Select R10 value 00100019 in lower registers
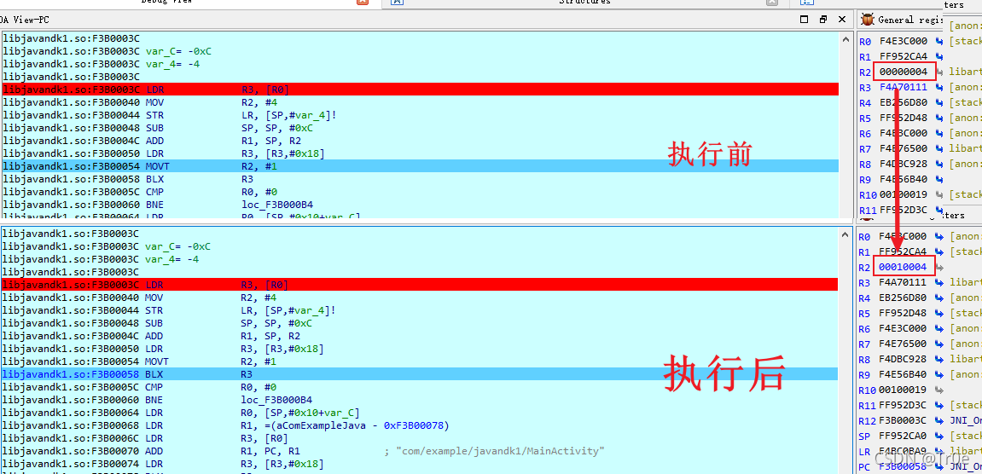 [904, 390]
